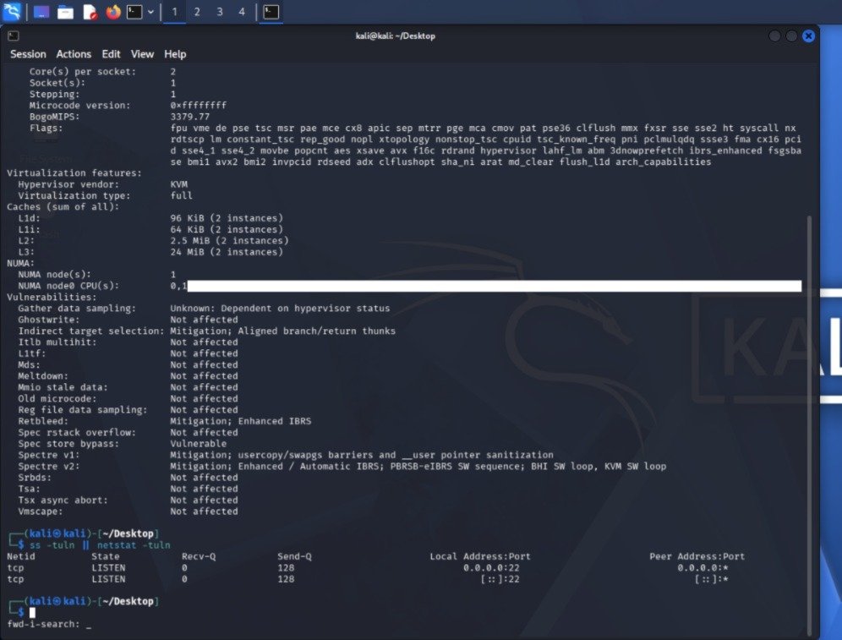Screen dimensions: 842x640
Task: Click the 'Spectre v1:' label
Action: pyautogui.click(x=48, y=455)
